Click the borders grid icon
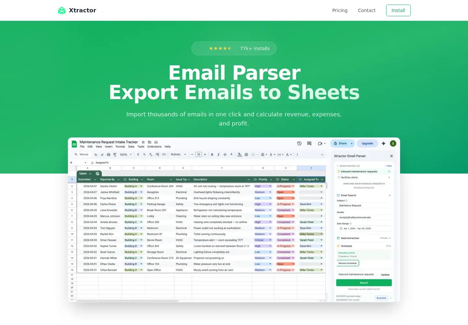The width and height of the screenshot is (468, 325). (246, 155)
